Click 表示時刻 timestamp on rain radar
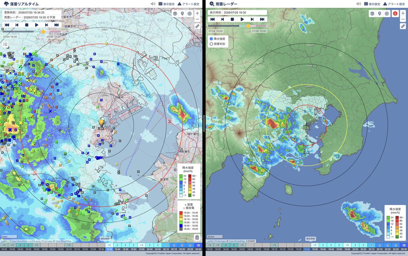408x256 pixels. [228, 13]
